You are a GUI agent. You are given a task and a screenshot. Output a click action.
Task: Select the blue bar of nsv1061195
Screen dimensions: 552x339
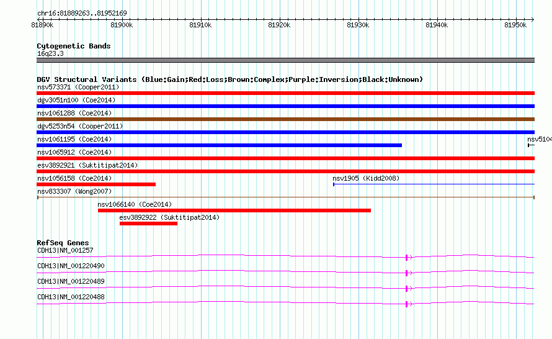[219, 145]
